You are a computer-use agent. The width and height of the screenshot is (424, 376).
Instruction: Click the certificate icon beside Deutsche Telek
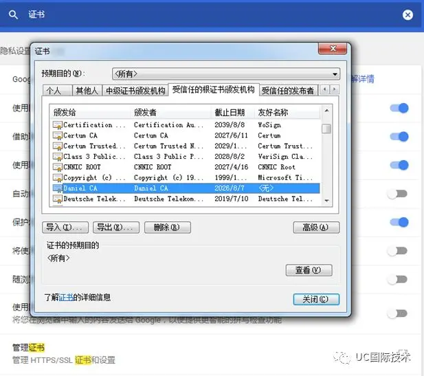[x=57, y=199]
